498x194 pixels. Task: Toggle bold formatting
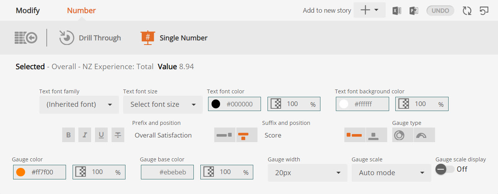pos(68,135)
